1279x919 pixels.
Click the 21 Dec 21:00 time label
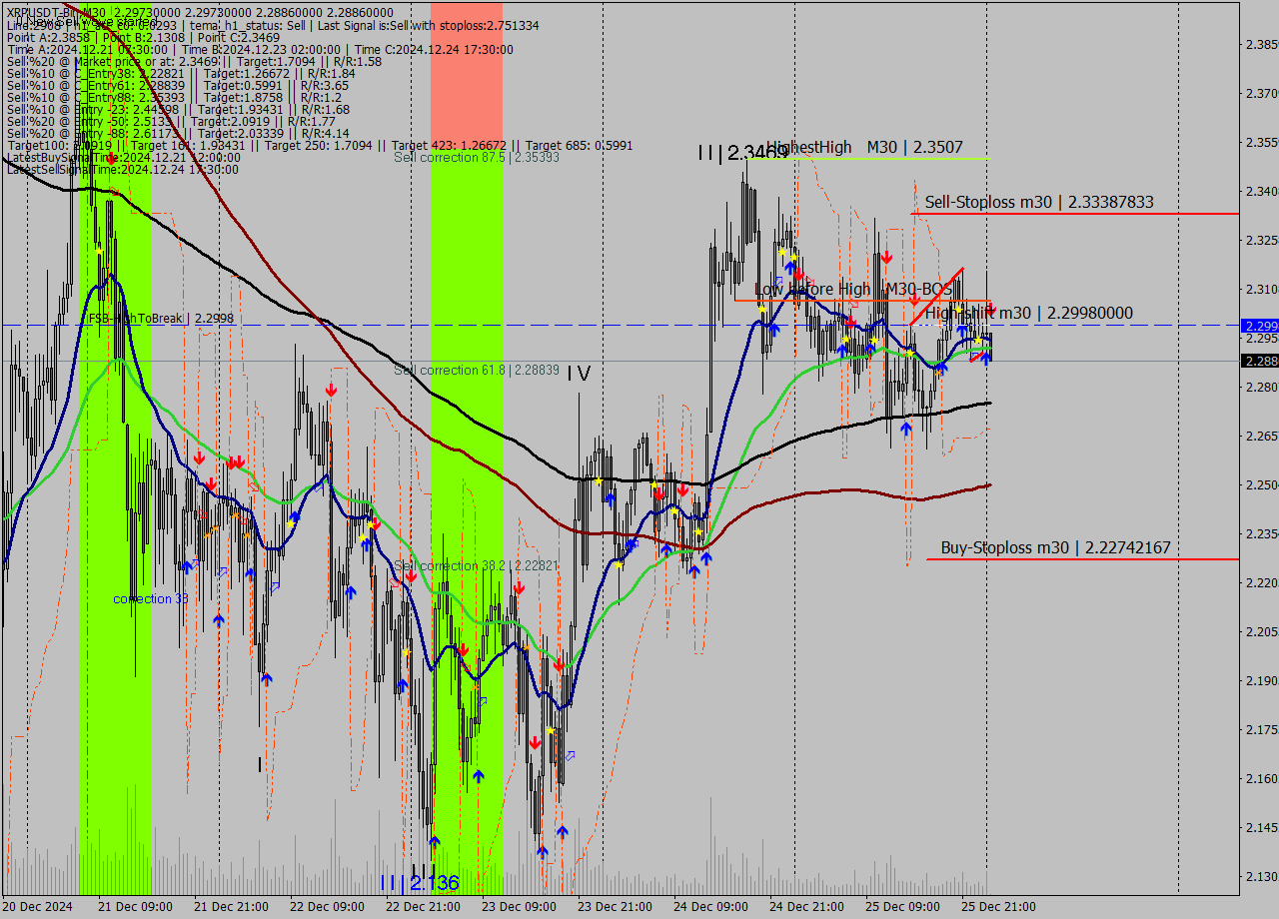tap(231, 906)
